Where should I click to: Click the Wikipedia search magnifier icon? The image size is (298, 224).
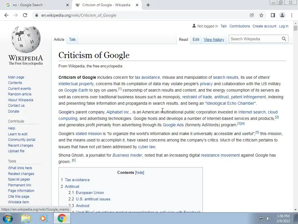(284, 39)
